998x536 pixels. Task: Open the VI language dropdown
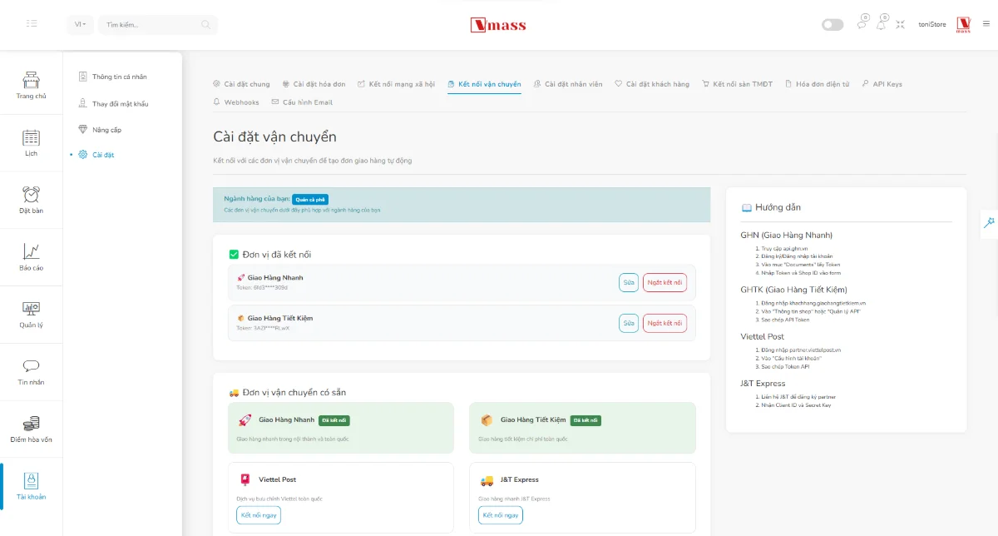(80, 25)
